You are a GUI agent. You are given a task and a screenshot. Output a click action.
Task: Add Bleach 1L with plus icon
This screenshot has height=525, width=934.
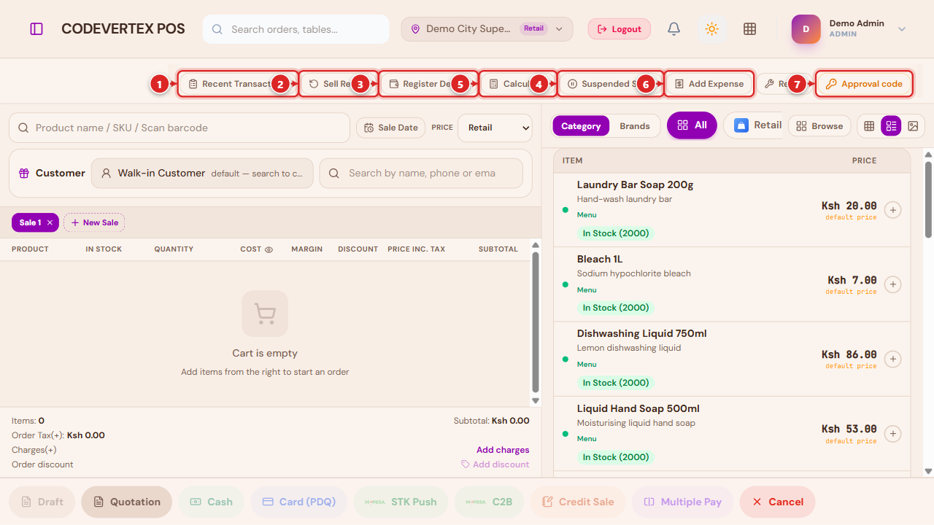(x=892, y=284)
